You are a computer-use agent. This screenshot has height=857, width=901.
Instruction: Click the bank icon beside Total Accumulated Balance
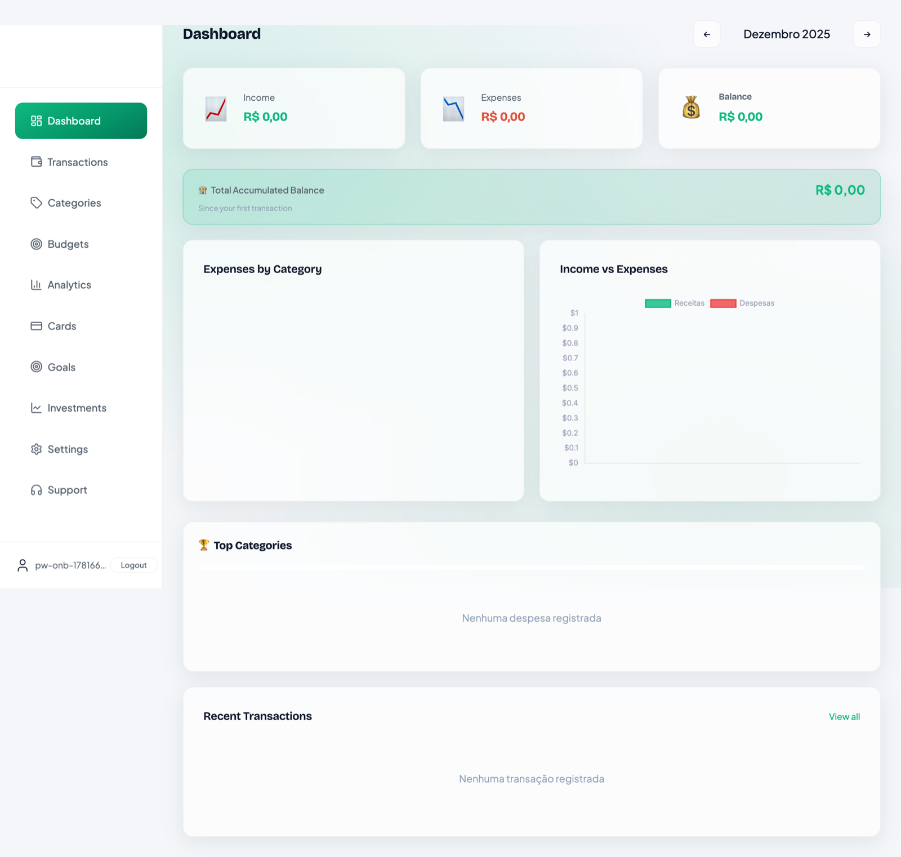click(x=203, y=190)
